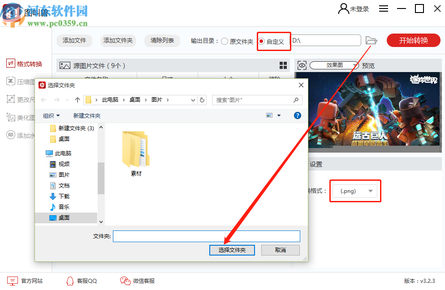Click the preview eye icon
This screenshot has height=290, width=445.
pos(302,65)
